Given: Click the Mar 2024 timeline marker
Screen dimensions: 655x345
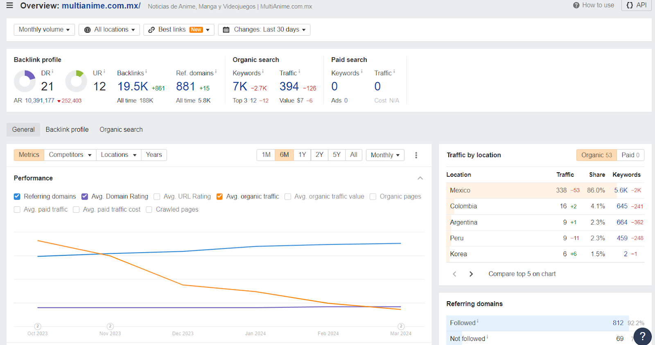Looking at the screenshot, I should click(401, 326).
